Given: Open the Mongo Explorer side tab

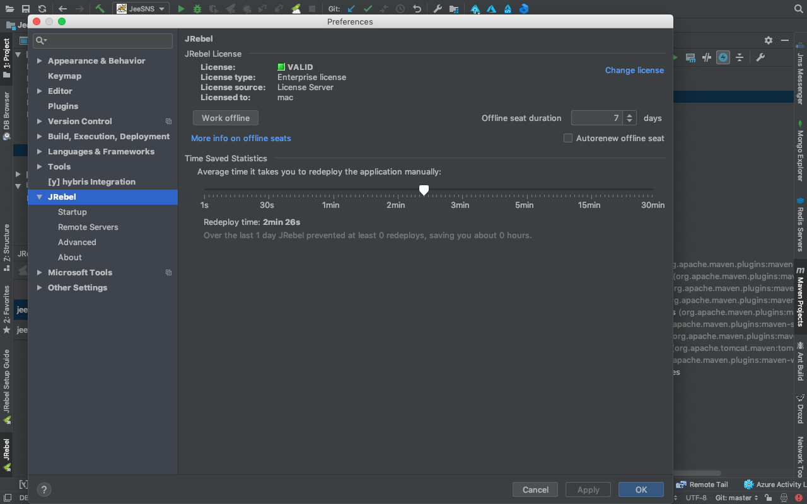Looking at the screenshot, I should (x=800, y=151).
